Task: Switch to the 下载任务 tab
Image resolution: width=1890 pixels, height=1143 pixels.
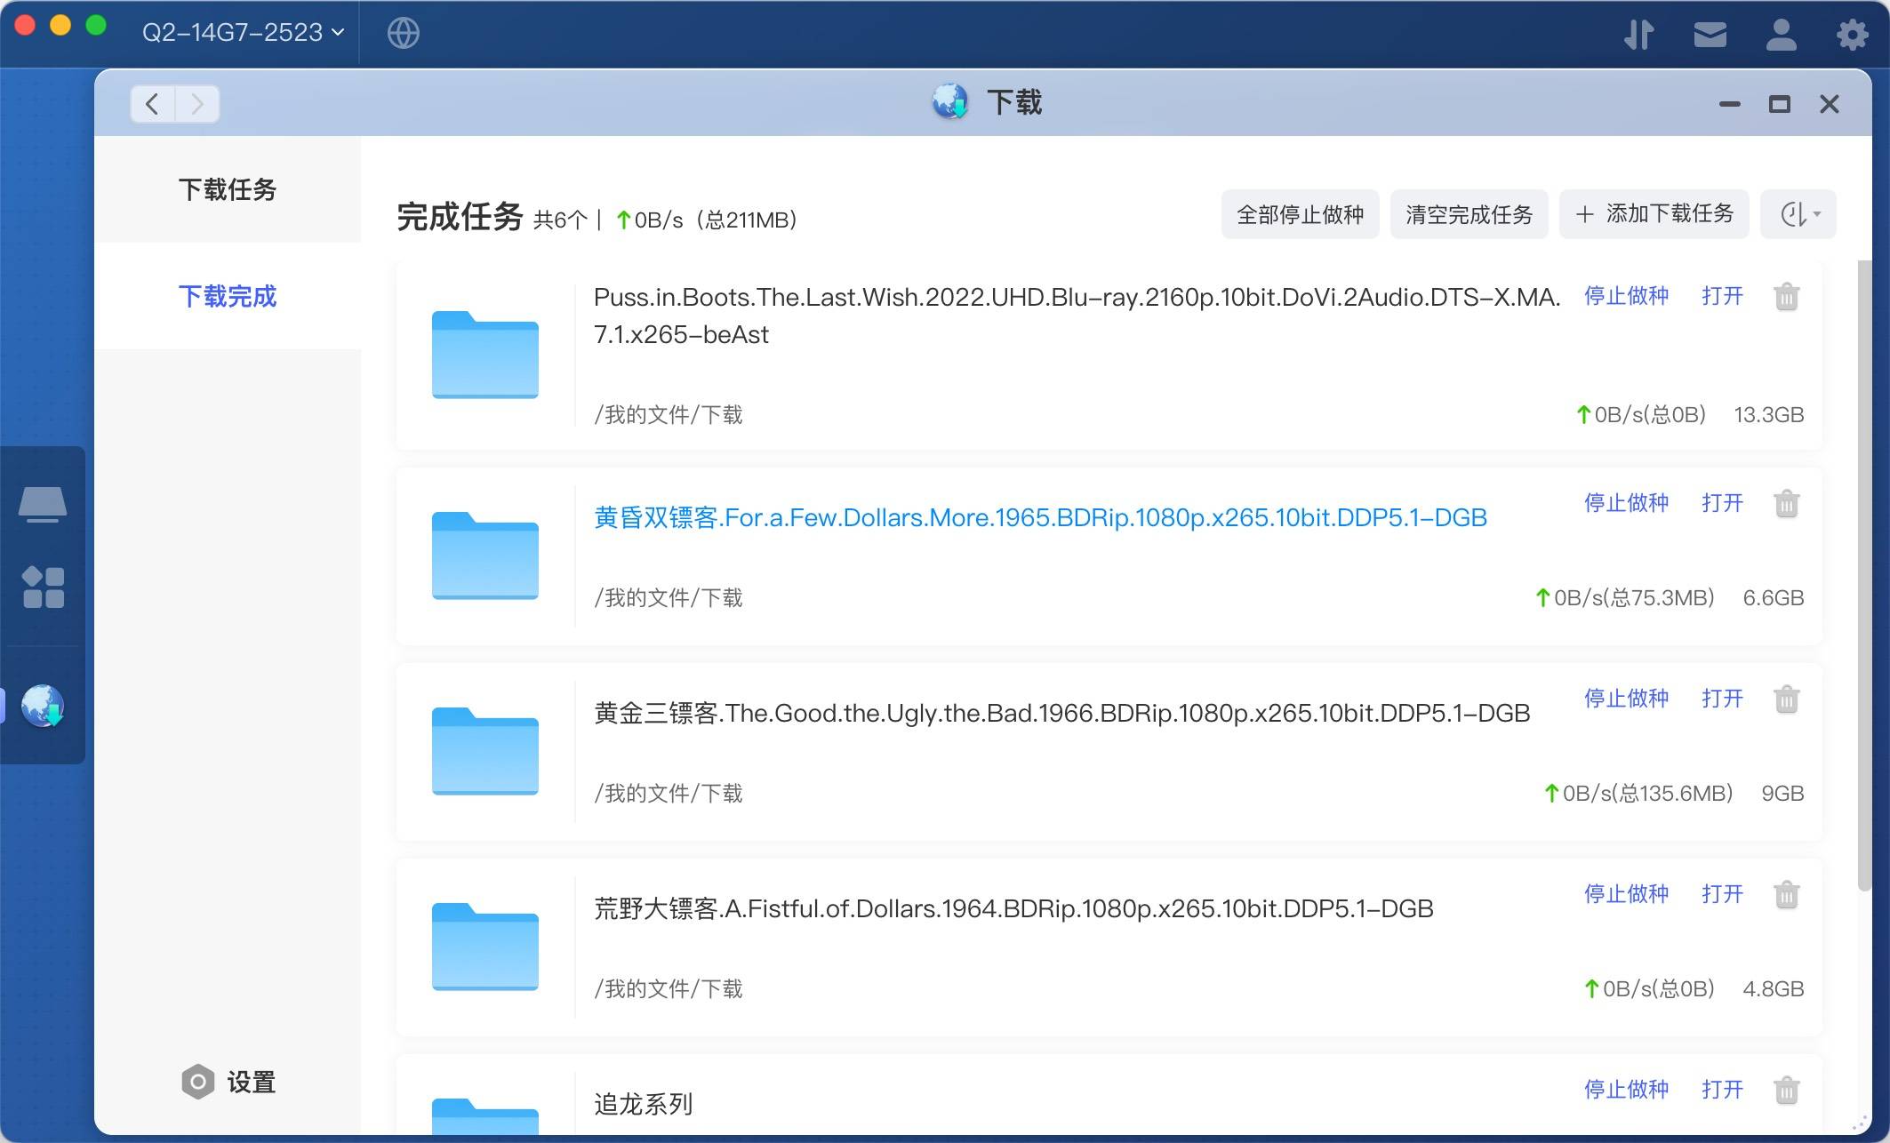Action: [228, 189]
